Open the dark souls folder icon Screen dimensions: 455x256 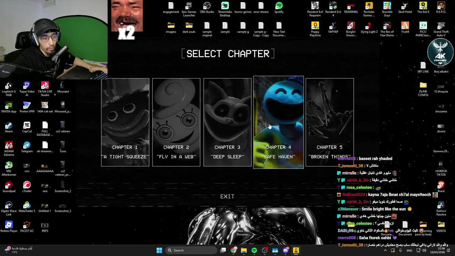189,28
